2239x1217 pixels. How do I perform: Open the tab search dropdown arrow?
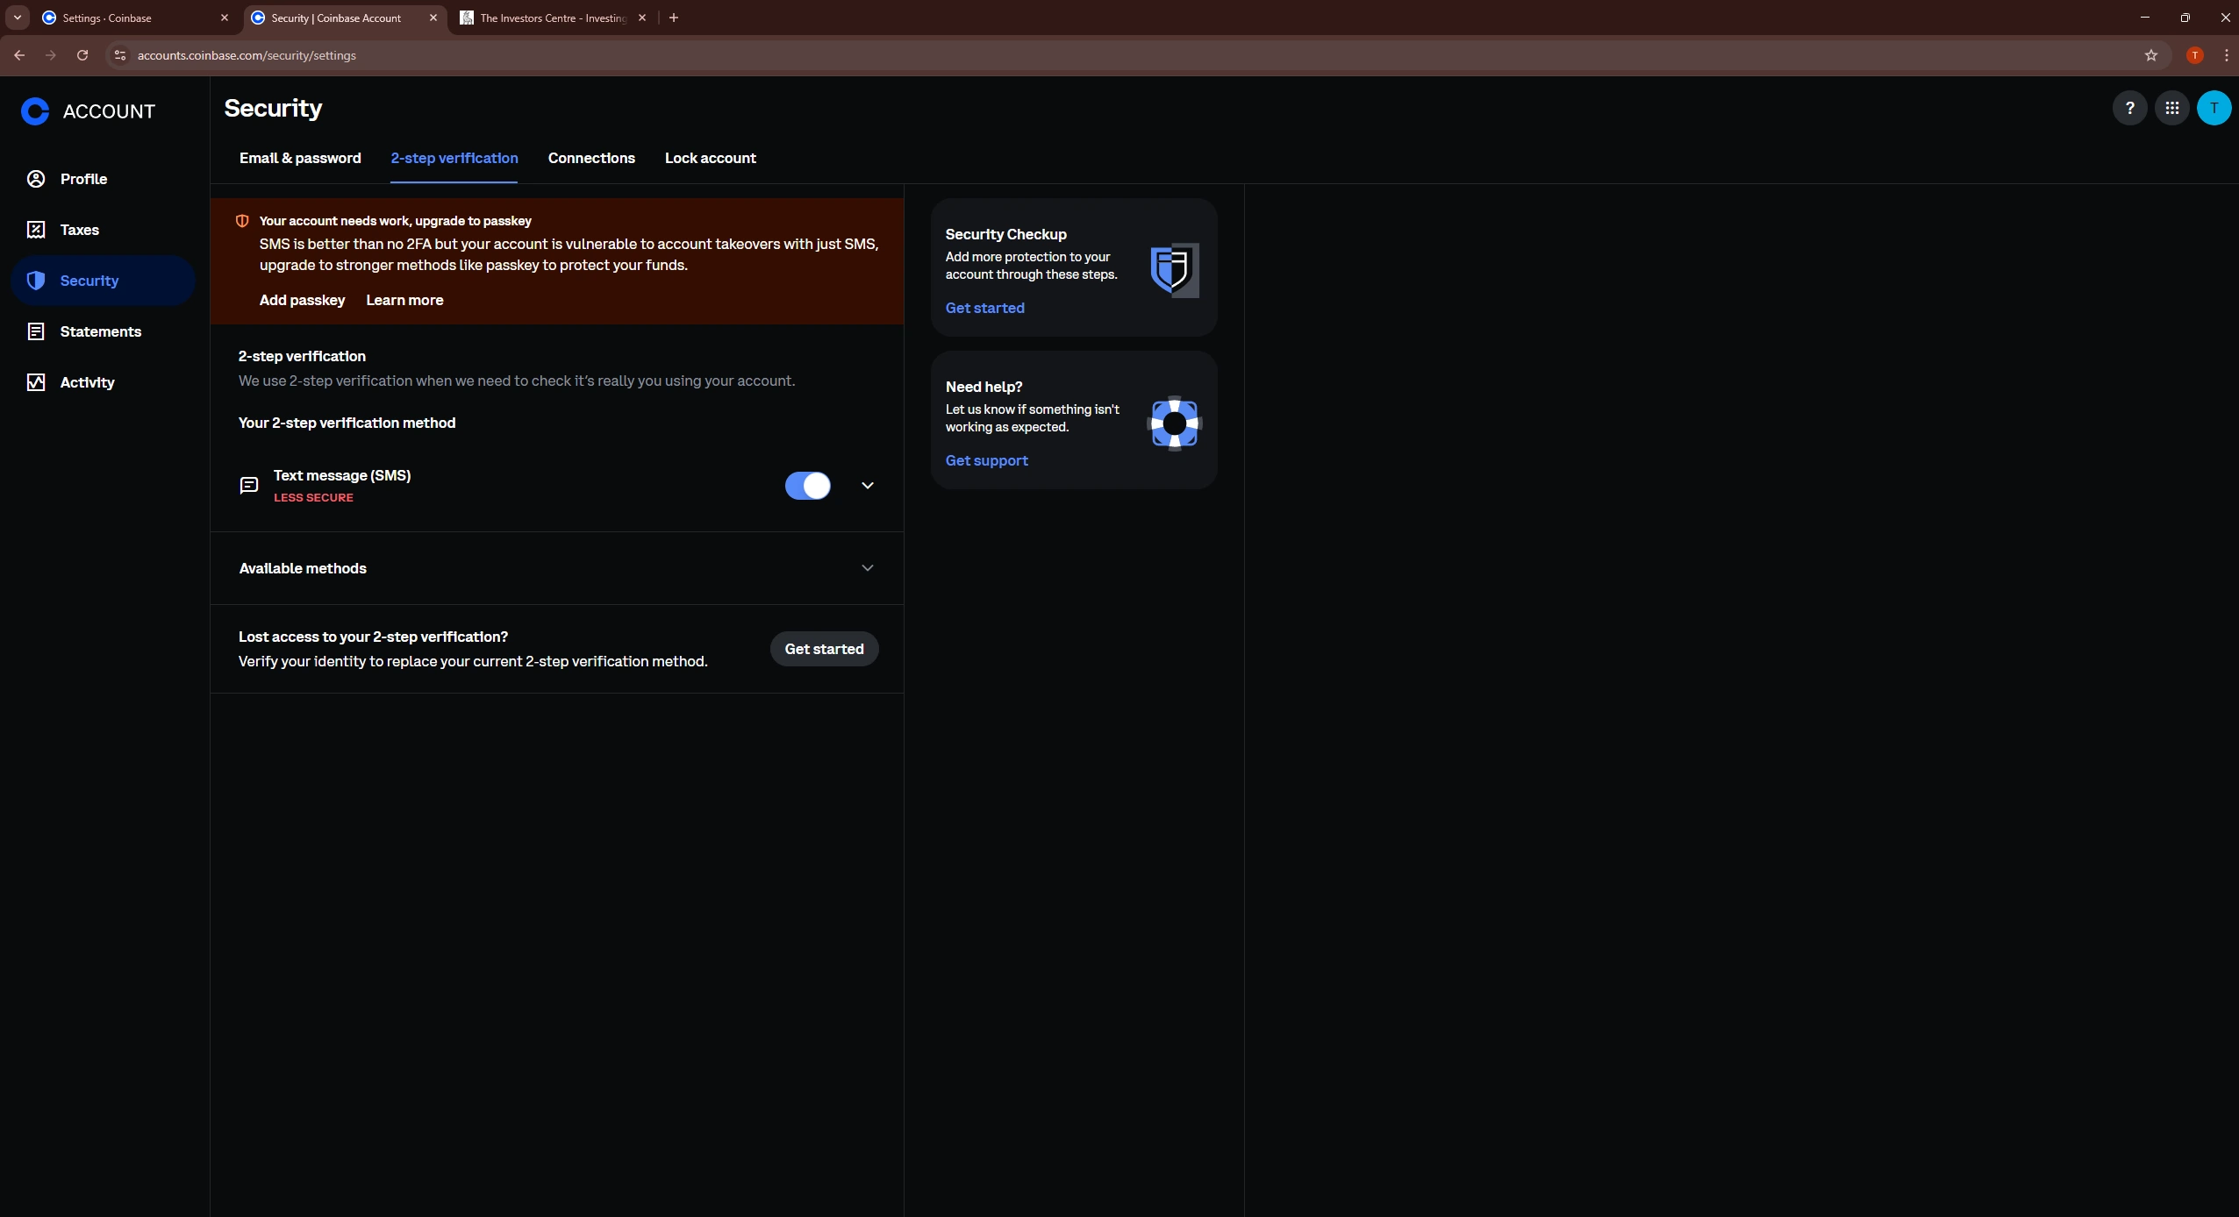[18, 18]
